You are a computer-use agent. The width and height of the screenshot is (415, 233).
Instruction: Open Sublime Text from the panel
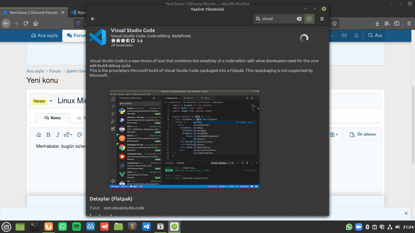pos(132,227)
